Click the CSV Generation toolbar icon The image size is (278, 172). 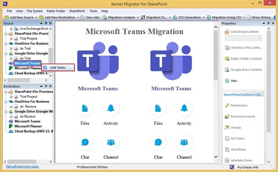tap(175, 17)
